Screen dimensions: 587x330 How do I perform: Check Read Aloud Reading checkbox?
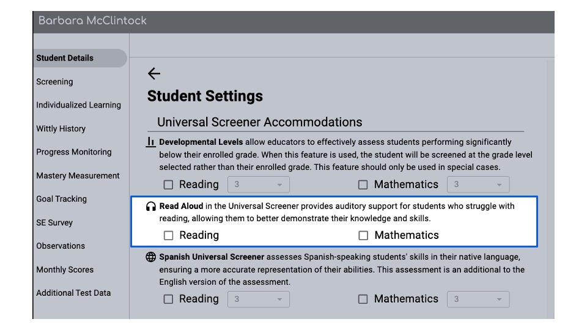[168, 235]
